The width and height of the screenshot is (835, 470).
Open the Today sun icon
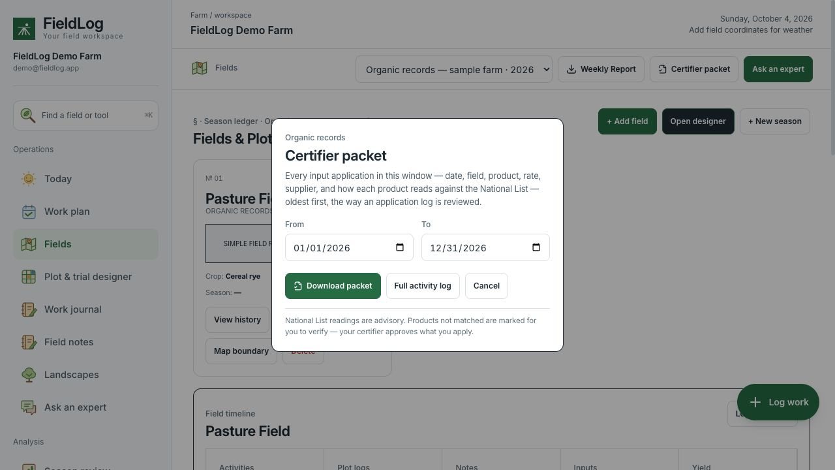pos(29,179)
